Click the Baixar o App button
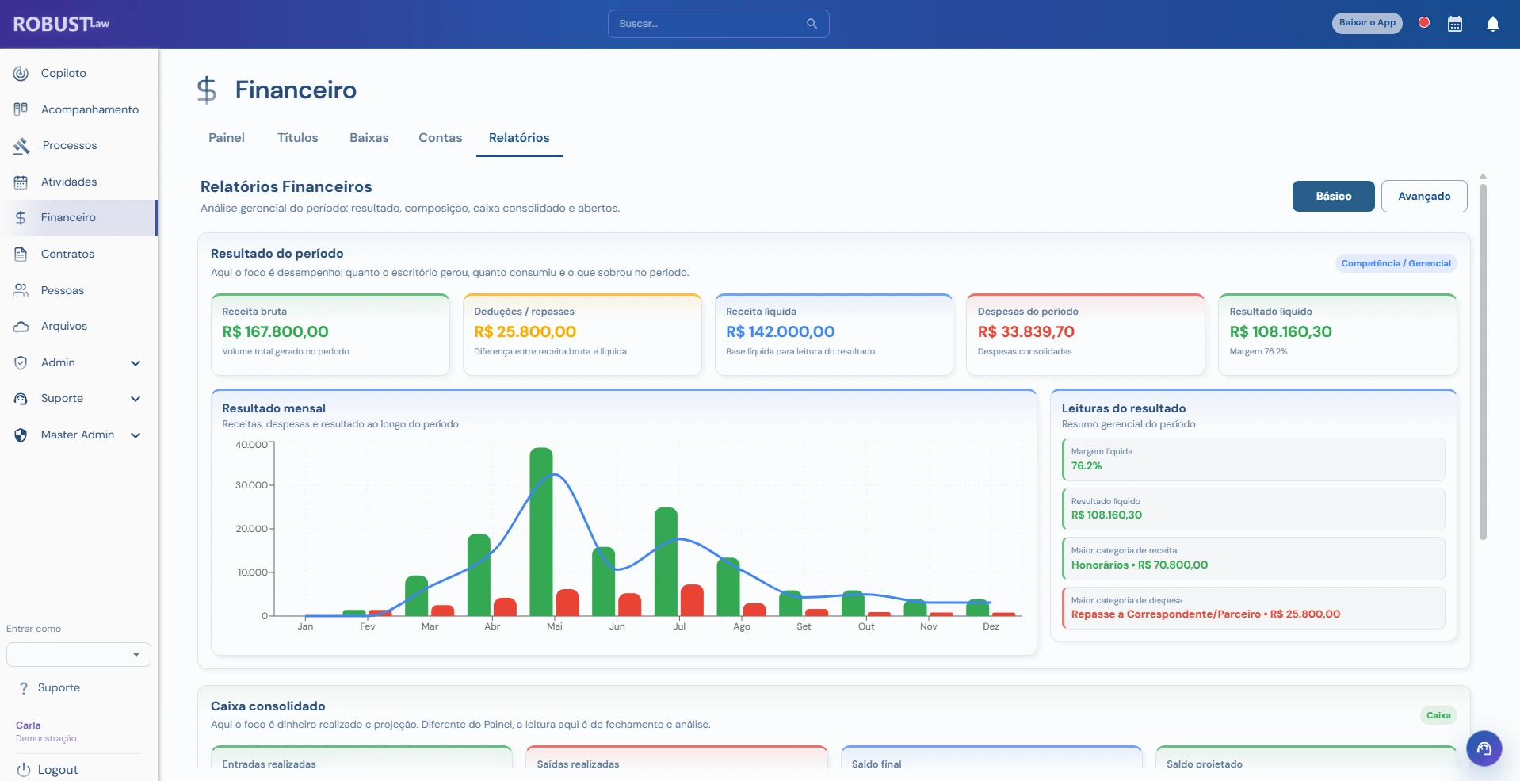This screenshot has height=781, width=1520. (1367, 23)
